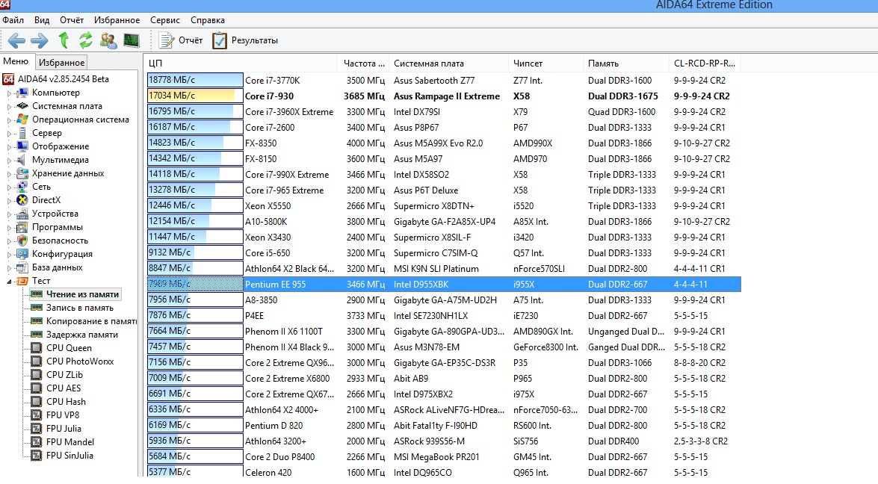Select the Core i7-930 result row
This screenshot has height=484, width=878.
coord(269,96)
